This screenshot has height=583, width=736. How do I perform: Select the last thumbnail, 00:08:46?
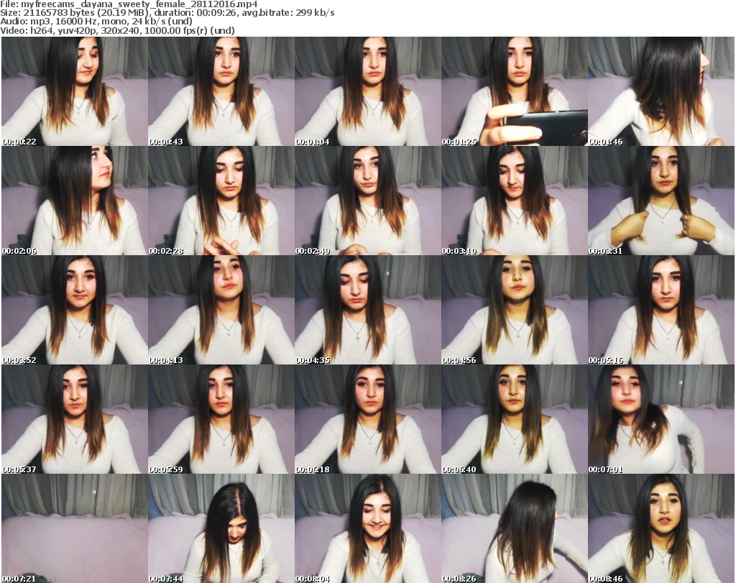[x=661, y=528]
